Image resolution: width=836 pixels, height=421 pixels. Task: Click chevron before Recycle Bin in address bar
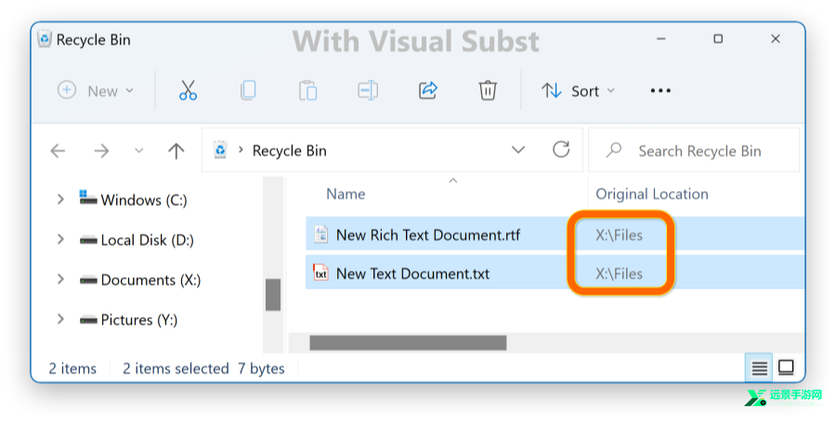click(241, 150)
